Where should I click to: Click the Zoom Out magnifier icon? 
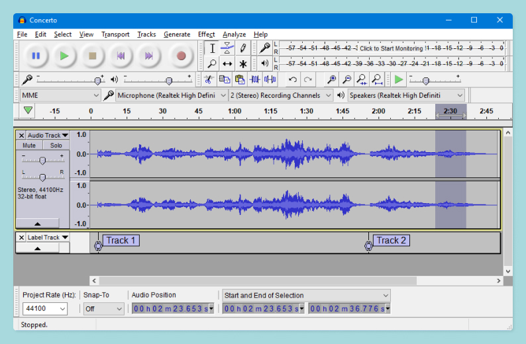pos(346,80)
